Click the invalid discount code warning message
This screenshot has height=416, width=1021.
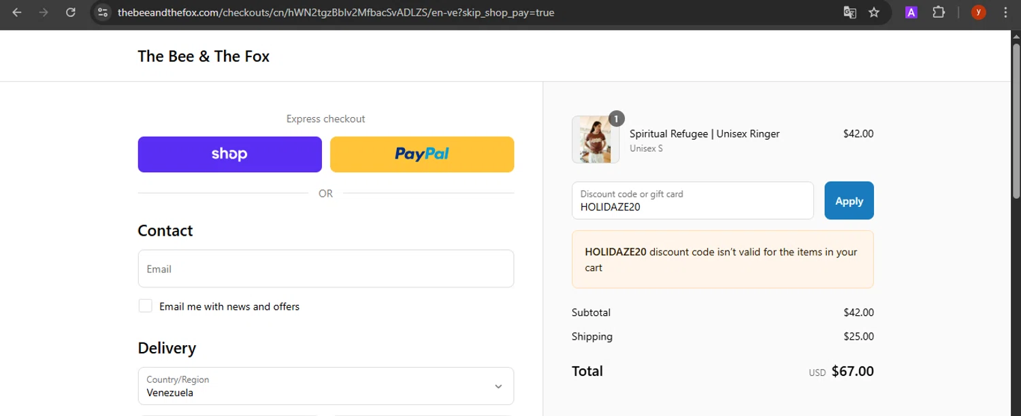click(723, 259)
